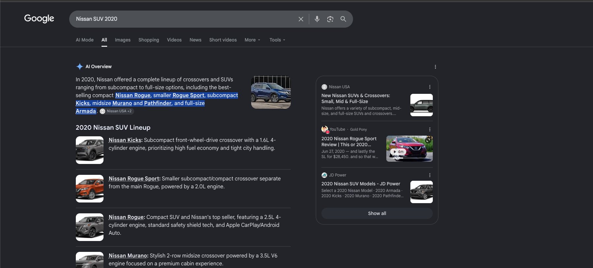593x268 pixels.
Task: Click the Gold Pony YouTube channel avatar
Action: coord(325,129)
